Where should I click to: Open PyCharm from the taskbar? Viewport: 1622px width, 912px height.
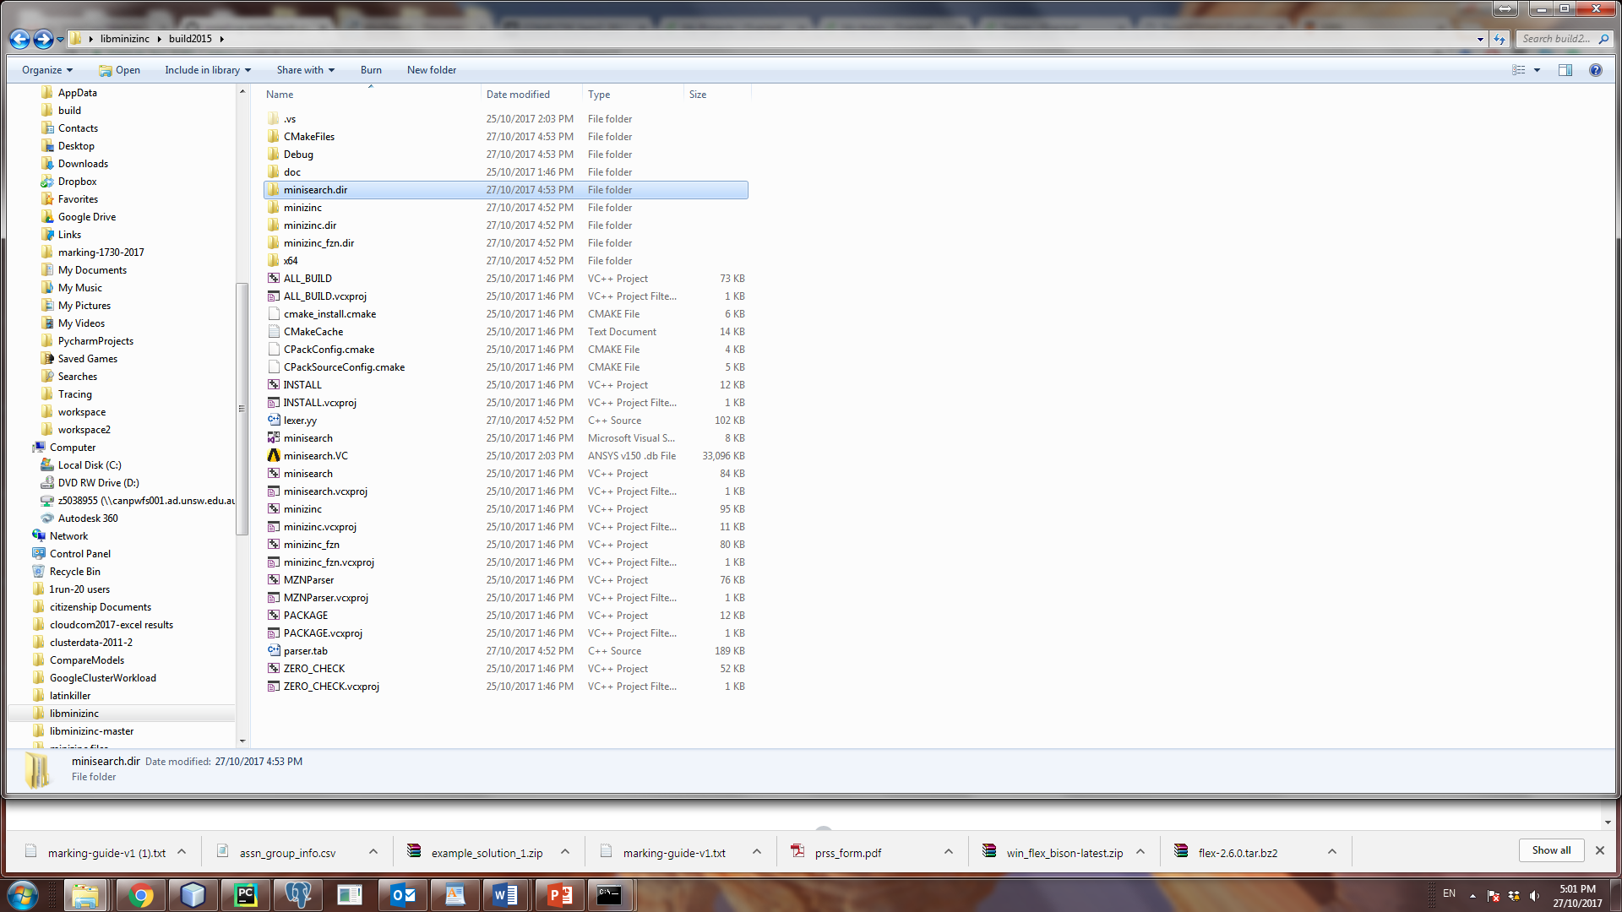(246, 895)
